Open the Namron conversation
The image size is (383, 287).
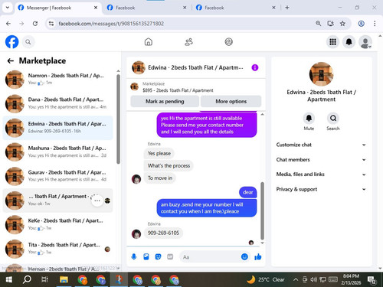point(57,80)
